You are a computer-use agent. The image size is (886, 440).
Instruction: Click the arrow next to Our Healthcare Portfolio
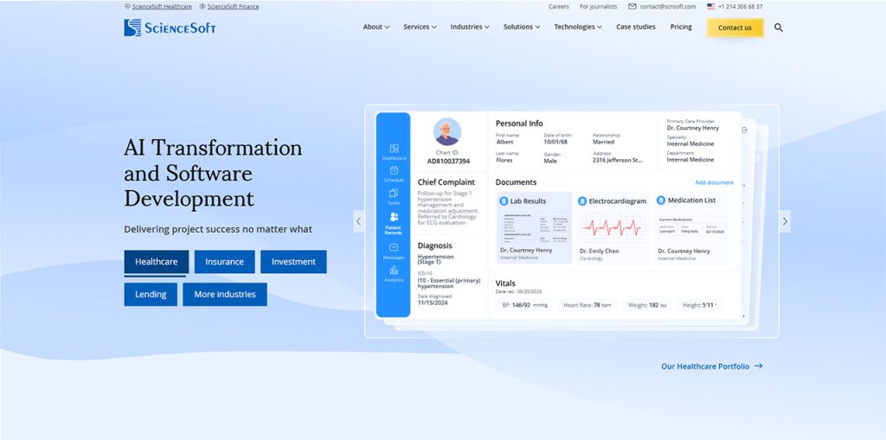758,366
